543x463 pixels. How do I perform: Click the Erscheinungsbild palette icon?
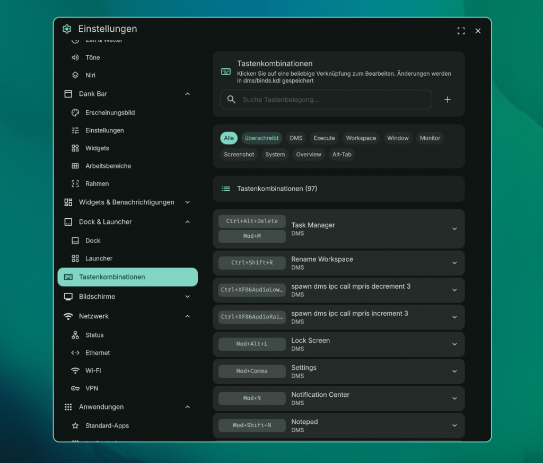pyautogui.click(x=75, y=112)
